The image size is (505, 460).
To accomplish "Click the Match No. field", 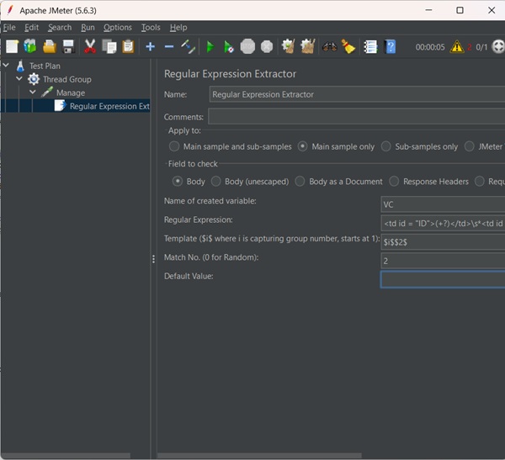I will pyautogui.click(x=443, y=261).
